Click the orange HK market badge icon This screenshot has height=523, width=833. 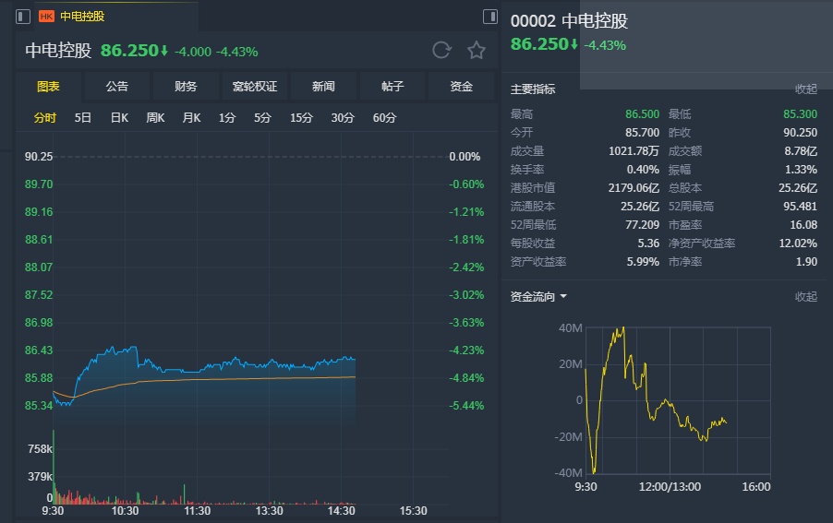pos(46,17)
